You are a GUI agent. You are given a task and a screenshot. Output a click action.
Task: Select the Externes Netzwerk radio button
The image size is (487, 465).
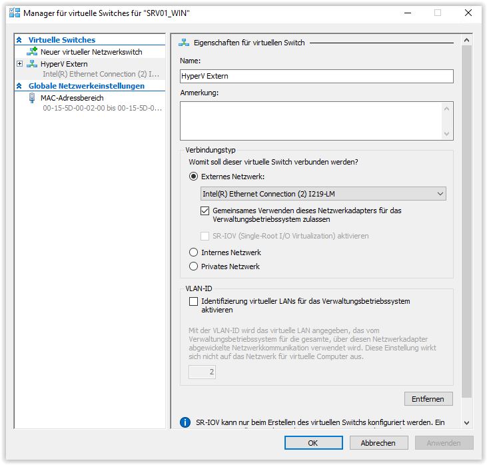[x=193, y=177]
